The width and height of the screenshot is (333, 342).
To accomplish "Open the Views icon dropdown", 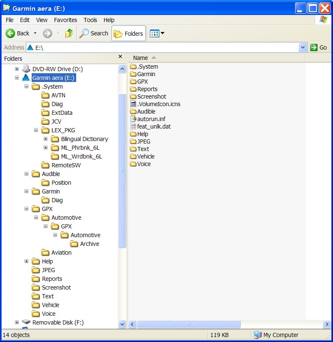I will coord(157,33).
